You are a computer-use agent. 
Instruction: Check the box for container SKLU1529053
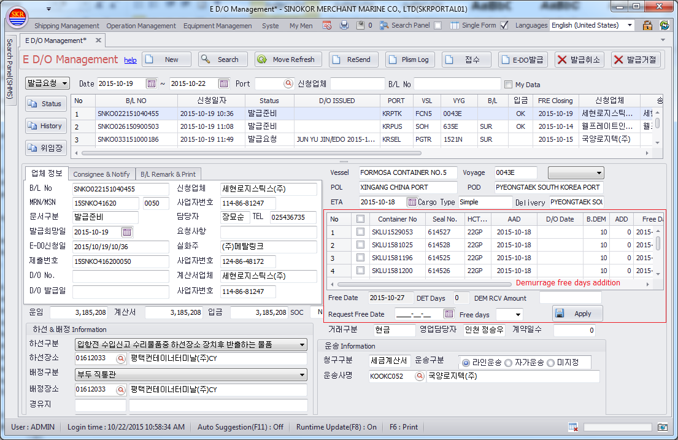pos(360,232)
